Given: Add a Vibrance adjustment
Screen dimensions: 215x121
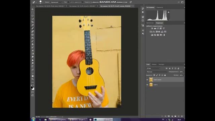Looking at the screenshot, I should point(164,28).
